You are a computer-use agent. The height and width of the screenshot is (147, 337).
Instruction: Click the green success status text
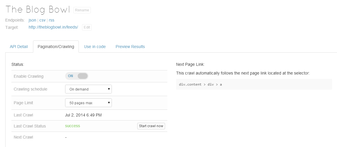click(72, 126)
